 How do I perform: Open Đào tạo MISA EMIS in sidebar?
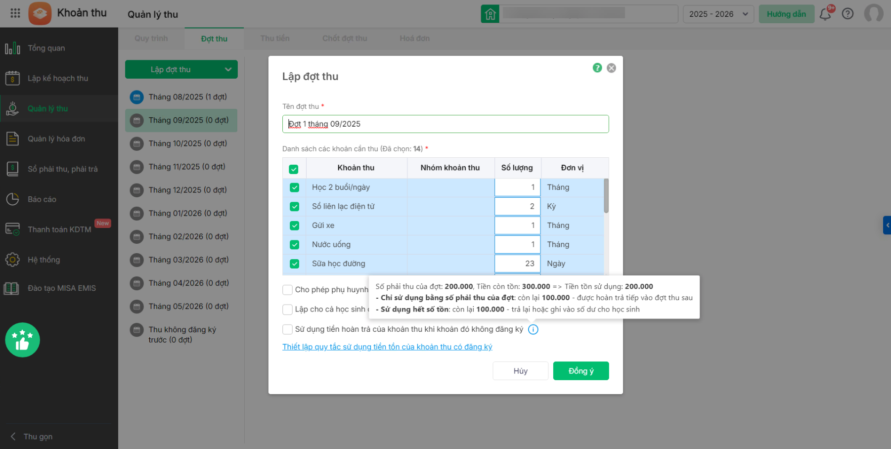(x=59, y=288)
